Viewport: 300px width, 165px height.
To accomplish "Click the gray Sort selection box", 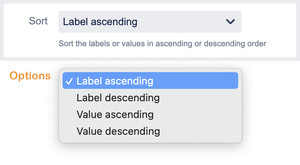I will tap(150, 22).
